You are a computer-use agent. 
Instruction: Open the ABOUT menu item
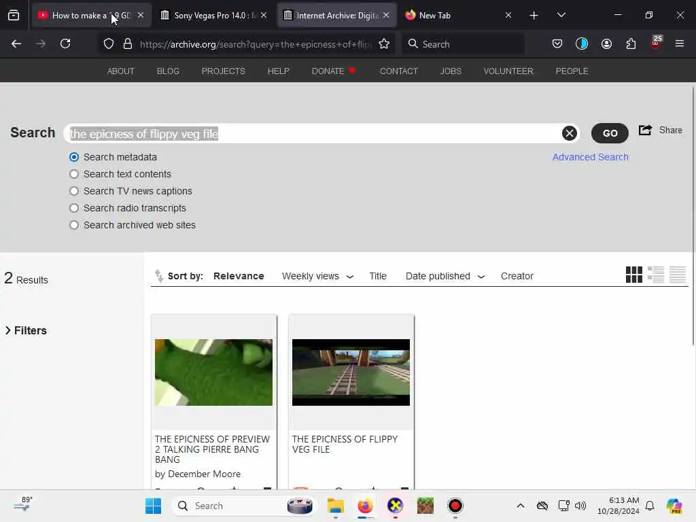pyautogui.click(x=121, y=71)
